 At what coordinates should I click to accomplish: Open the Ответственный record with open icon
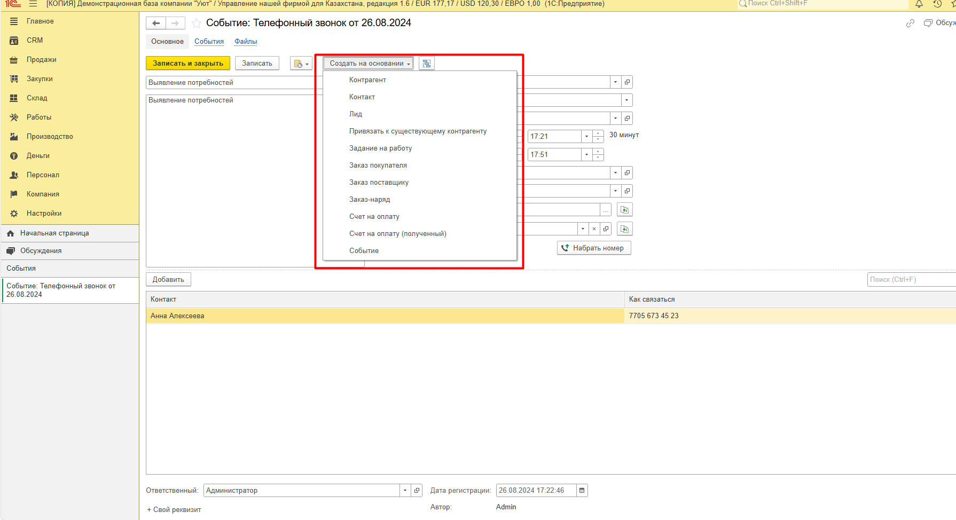point(417,491)
